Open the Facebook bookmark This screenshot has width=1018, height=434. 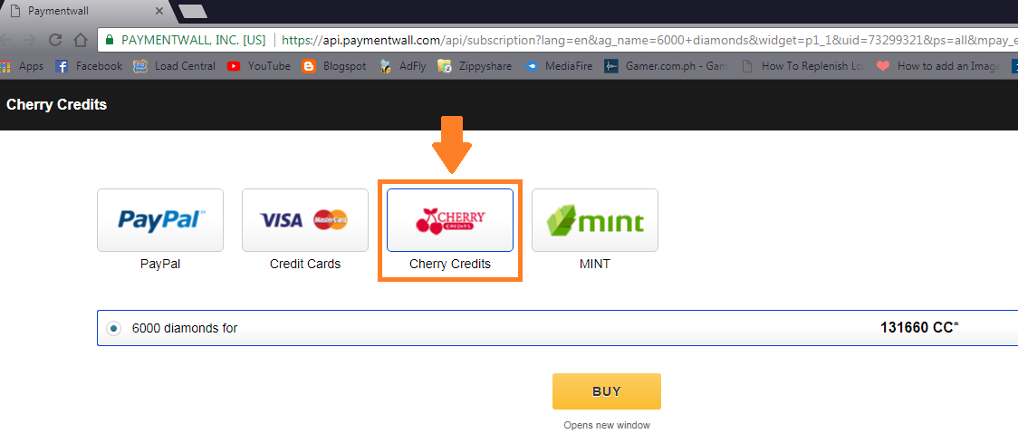pyautogui.click(x=88, y=65)
